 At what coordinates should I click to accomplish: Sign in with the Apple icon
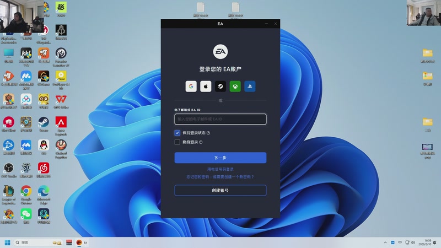pos(206,87)
